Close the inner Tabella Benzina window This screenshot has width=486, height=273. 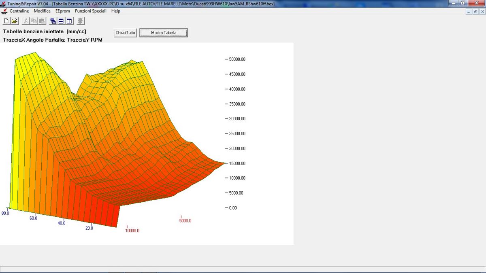click(482, 12)
